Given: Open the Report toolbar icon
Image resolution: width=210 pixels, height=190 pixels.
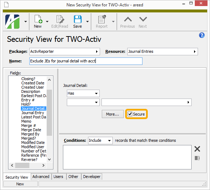Looking at the screenshot, I should pos(102,19).
